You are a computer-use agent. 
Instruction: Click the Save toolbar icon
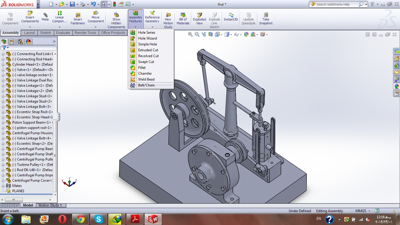pos(72,4)
